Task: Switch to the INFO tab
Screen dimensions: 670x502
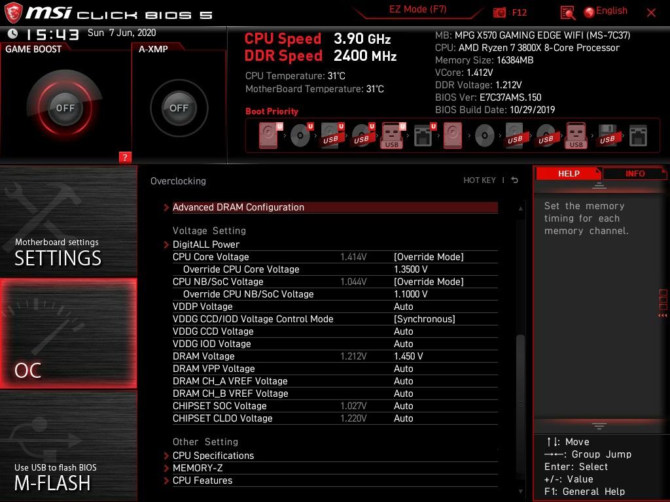Action: 635,174
